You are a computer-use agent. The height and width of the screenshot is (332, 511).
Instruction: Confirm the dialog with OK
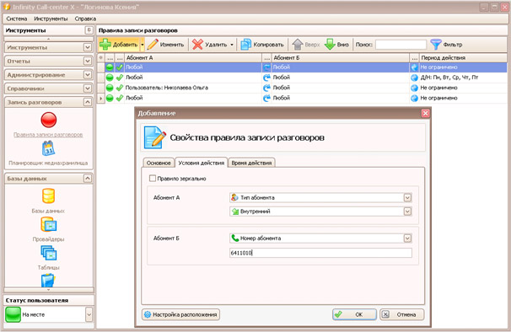[354, 314]
